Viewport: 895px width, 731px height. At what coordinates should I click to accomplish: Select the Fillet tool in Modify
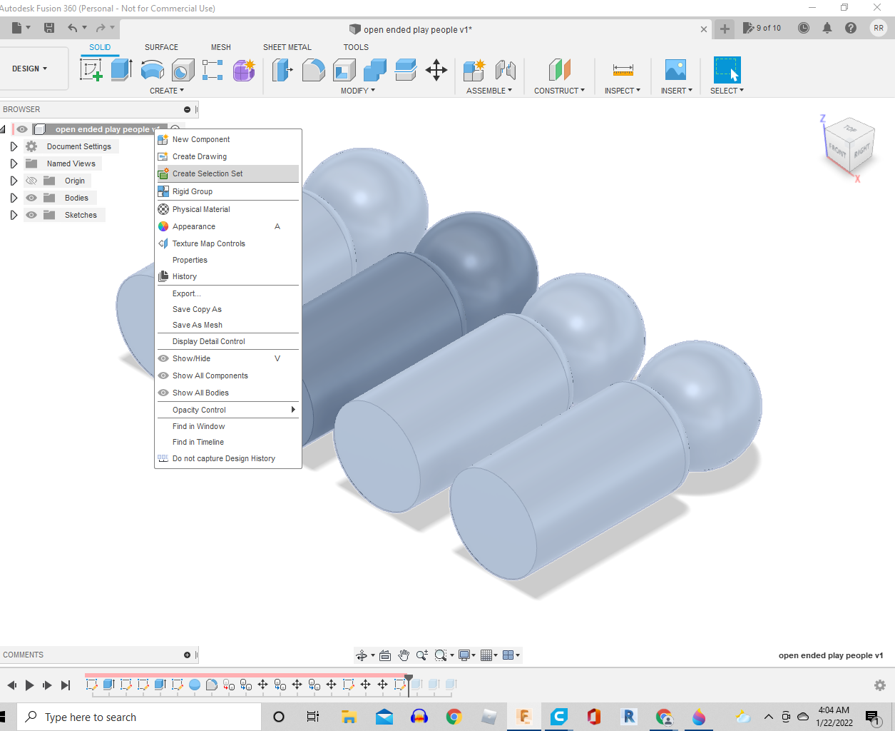(313, 70)
